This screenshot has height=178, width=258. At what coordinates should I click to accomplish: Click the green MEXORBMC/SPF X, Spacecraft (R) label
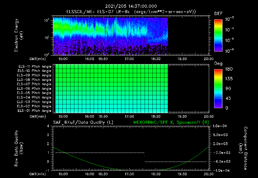coord(171,122)
